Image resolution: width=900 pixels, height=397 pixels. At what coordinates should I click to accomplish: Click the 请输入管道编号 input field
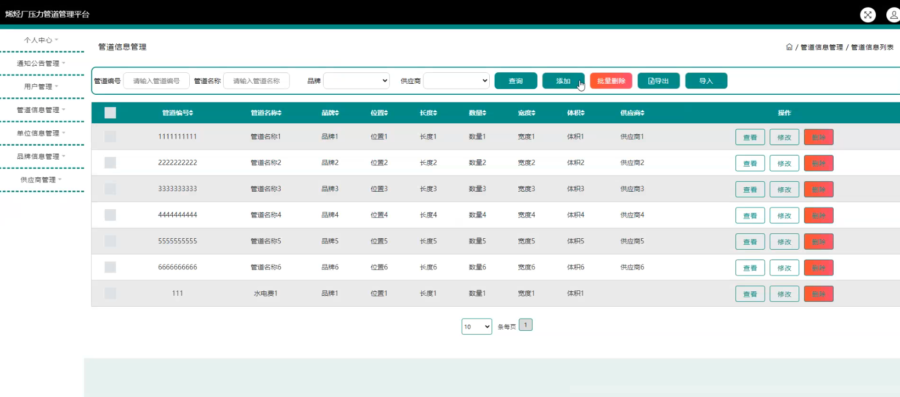pyautogui.click(x=156, y=80)
